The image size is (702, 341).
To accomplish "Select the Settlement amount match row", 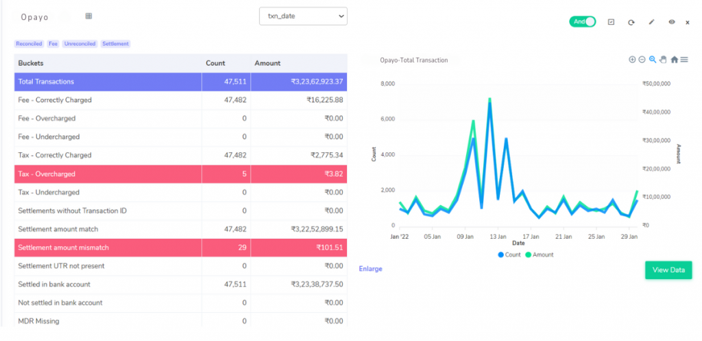I will pyautogui.click(x=180, y=229).
